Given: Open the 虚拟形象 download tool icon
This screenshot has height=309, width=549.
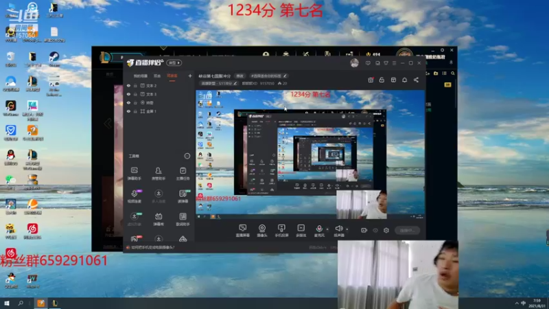Looking at the screenshot, I should pos(134,219).
